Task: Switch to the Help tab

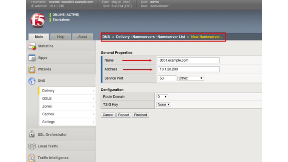Action: (61, 37)
